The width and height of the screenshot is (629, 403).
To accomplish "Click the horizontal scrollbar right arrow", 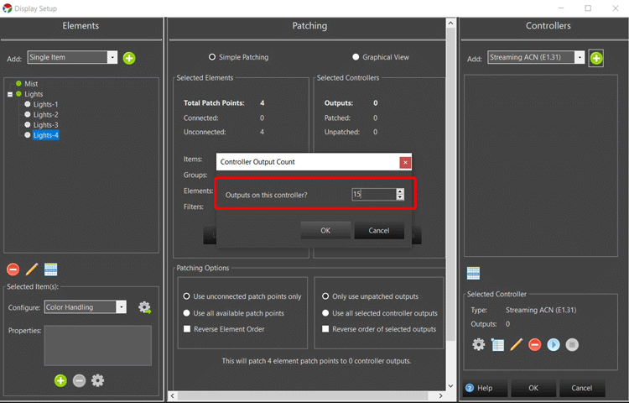I will coord(441,396).
